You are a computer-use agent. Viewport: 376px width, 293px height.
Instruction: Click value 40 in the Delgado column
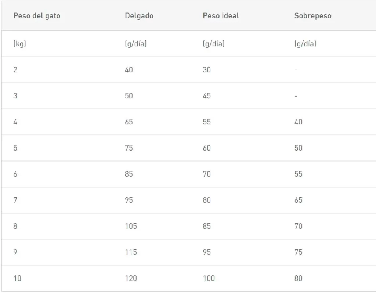129,70
